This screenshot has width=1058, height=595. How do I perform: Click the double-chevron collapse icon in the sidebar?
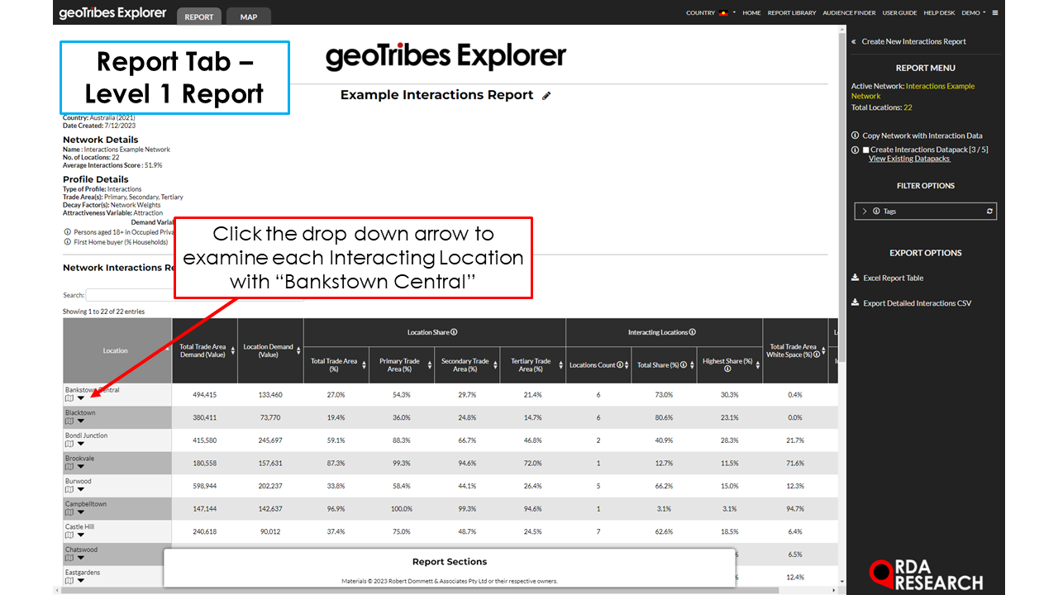[x=854, y=41]
